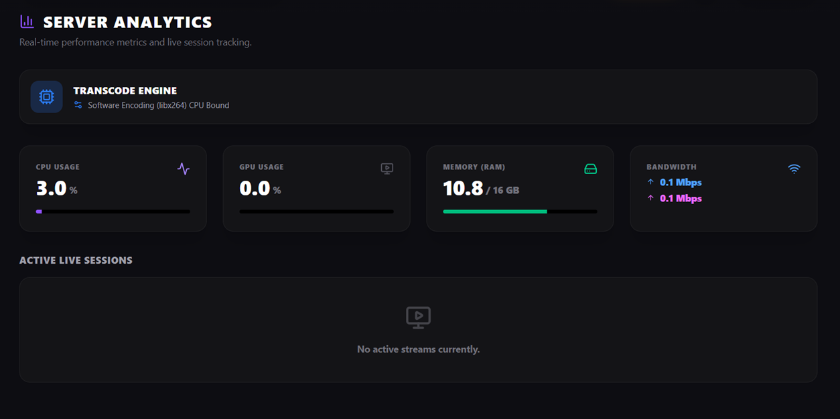Click the SERVER ANALYTICS heading
Viewport: 840px width, 419px height.
128,22
